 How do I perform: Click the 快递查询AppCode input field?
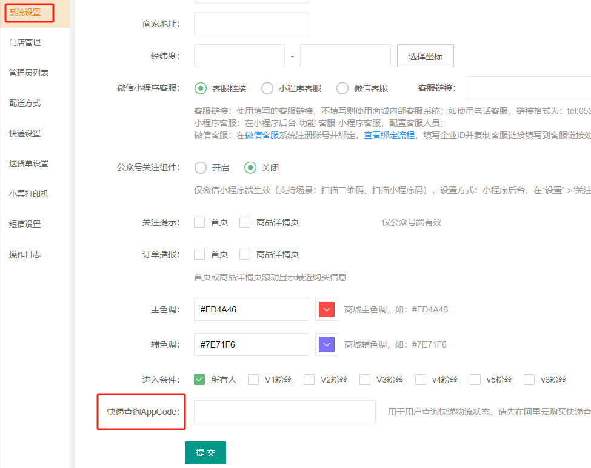284,412
